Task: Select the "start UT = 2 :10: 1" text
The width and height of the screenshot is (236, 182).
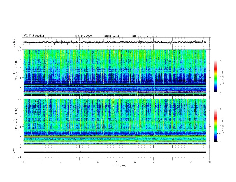Action: 144,36
